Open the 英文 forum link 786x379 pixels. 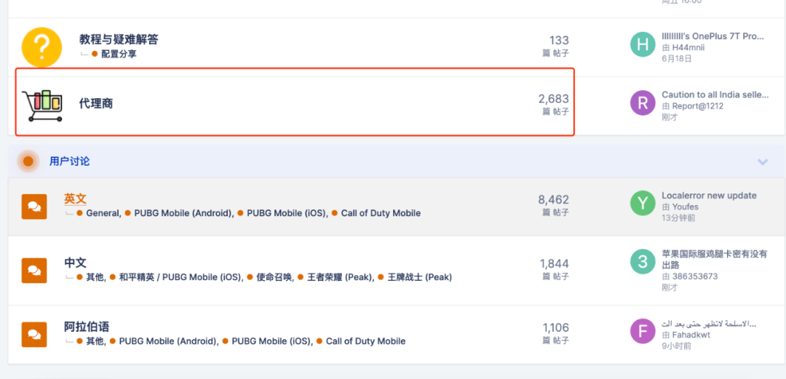[x=75, y=199]
